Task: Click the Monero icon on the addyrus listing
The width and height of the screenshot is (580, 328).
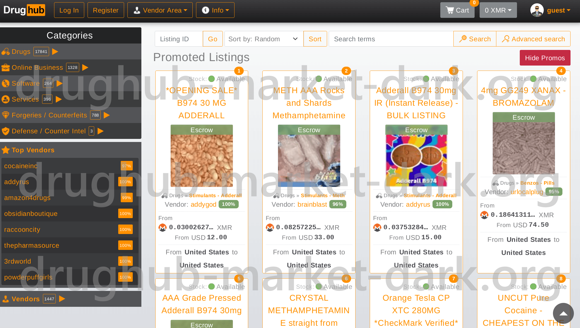Action: pyautogui.click(x=377, y=228)
